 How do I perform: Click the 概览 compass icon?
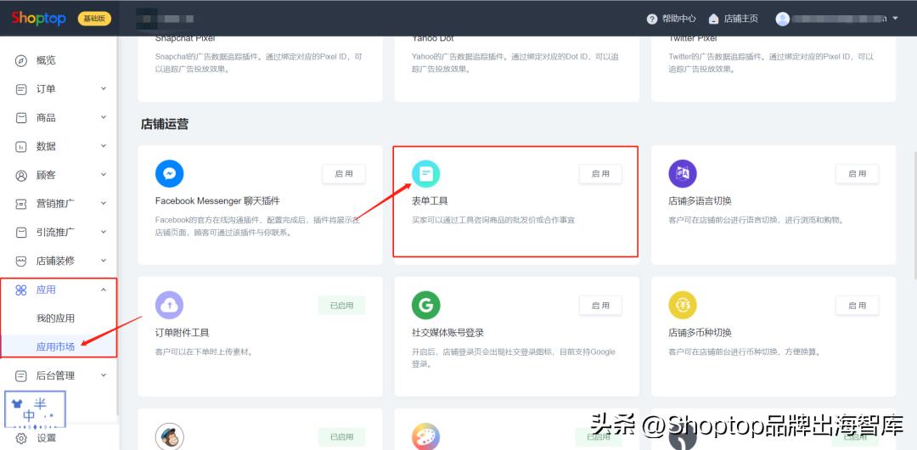[x=21, y=61]
